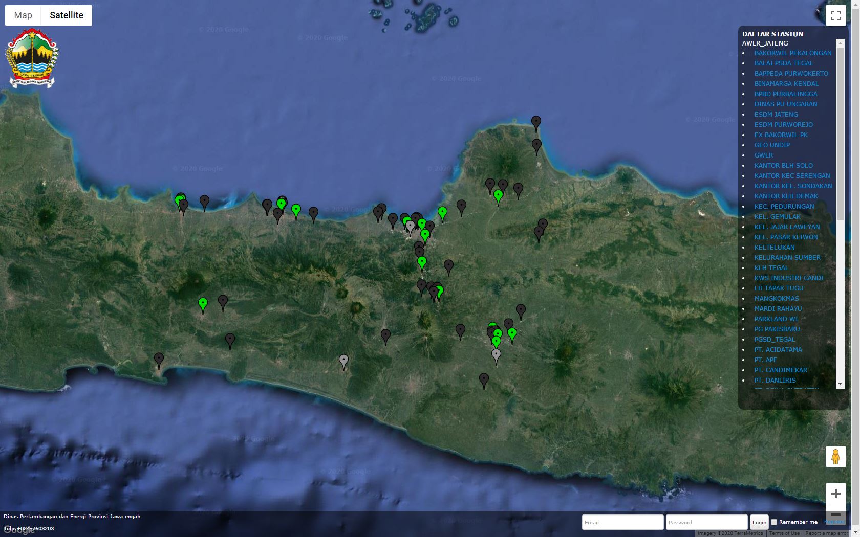Enable the Remember me checkbox
Viewport: 860px width, 537px height.
point(774,522)
